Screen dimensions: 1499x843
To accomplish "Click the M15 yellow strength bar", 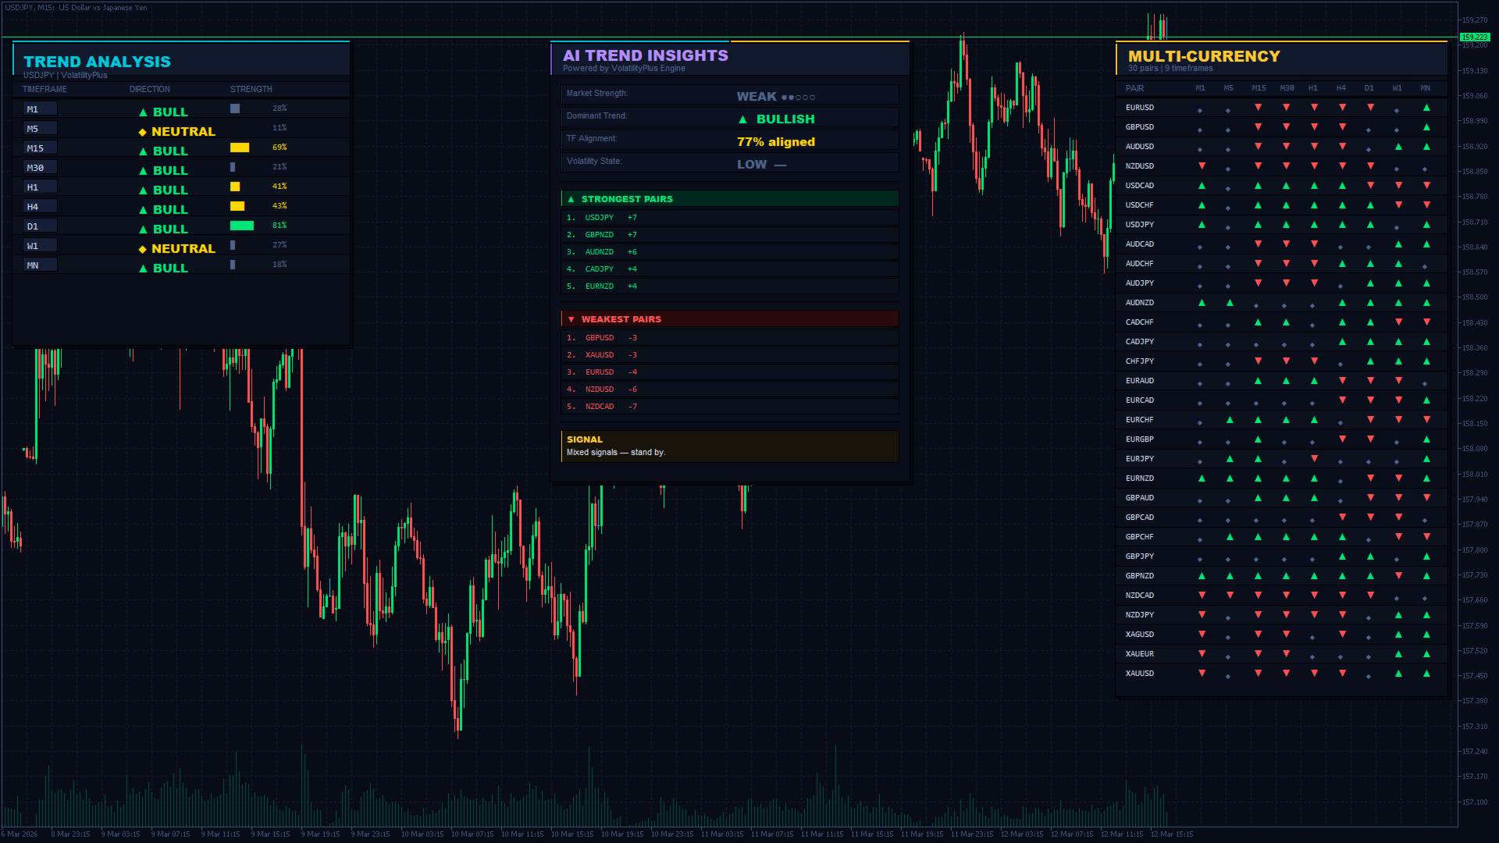I will [x=239, y=148].
